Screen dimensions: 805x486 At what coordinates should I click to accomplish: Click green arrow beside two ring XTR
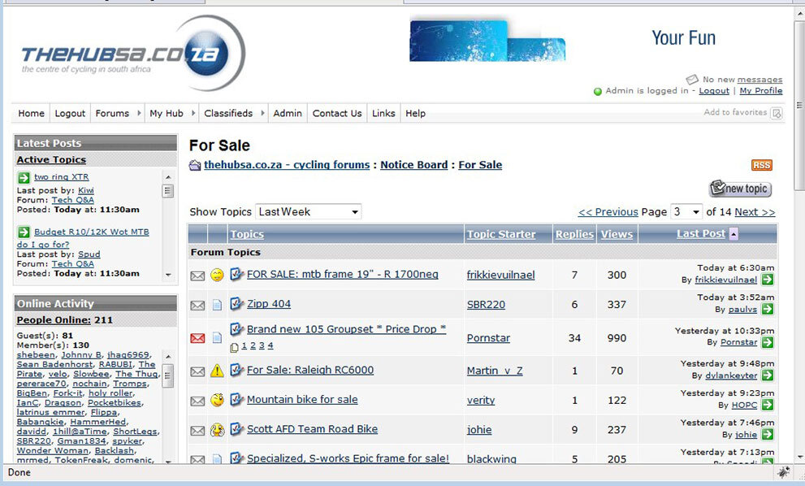pos(24,177)
